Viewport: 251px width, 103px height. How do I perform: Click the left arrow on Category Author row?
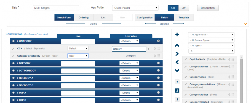point(229,94)
